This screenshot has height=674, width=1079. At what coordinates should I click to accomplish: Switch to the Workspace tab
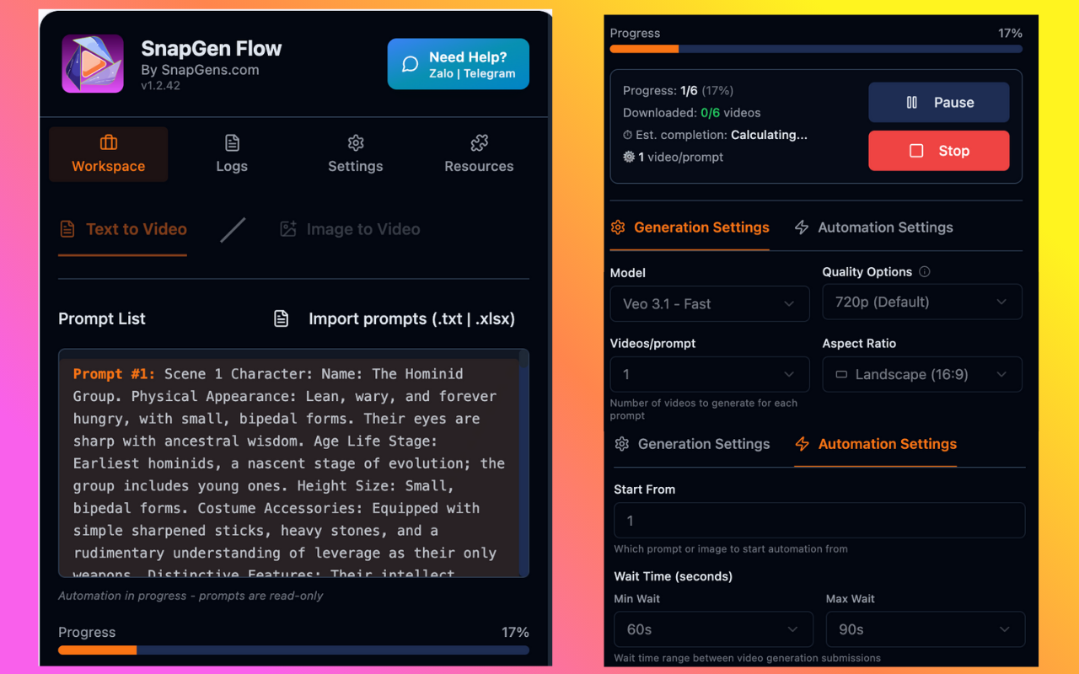pyautogui.click(x=109, y=154)
